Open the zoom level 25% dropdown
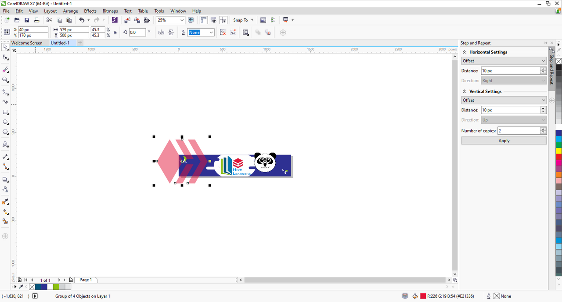 [182, 20]
